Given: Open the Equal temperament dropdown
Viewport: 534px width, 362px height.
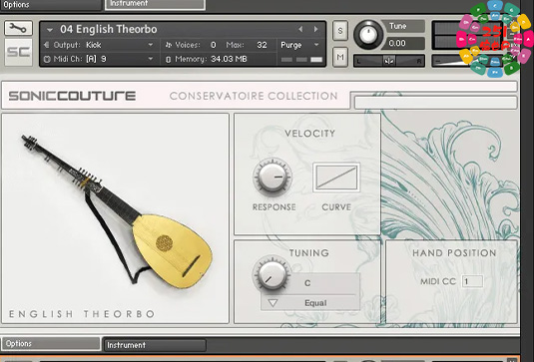Looking at the screenshot, I should click(x=310, y=303).
